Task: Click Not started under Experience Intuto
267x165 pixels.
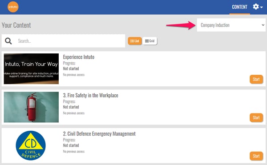Action: [x=71, y=69]
